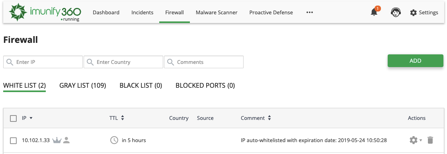Check the box for IP 10.102.1.33
447x154 pixels.
point(14,141)
